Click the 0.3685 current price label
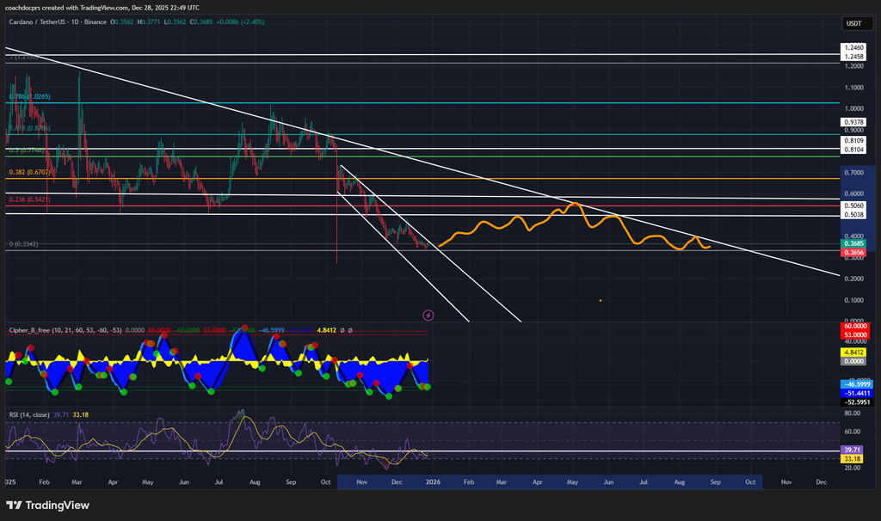The width and height of the screenshot is (881, 521). pyautogui.click(x=853, y=244)
